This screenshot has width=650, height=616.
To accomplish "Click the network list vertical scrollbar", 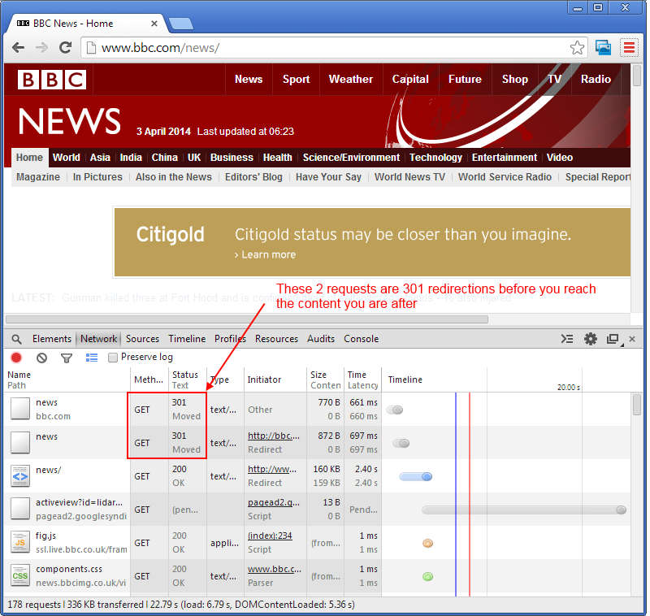I will (x=637, y=405).
